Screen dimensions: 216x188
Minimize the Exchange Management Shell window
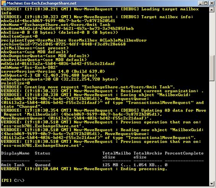coord(200,3)
